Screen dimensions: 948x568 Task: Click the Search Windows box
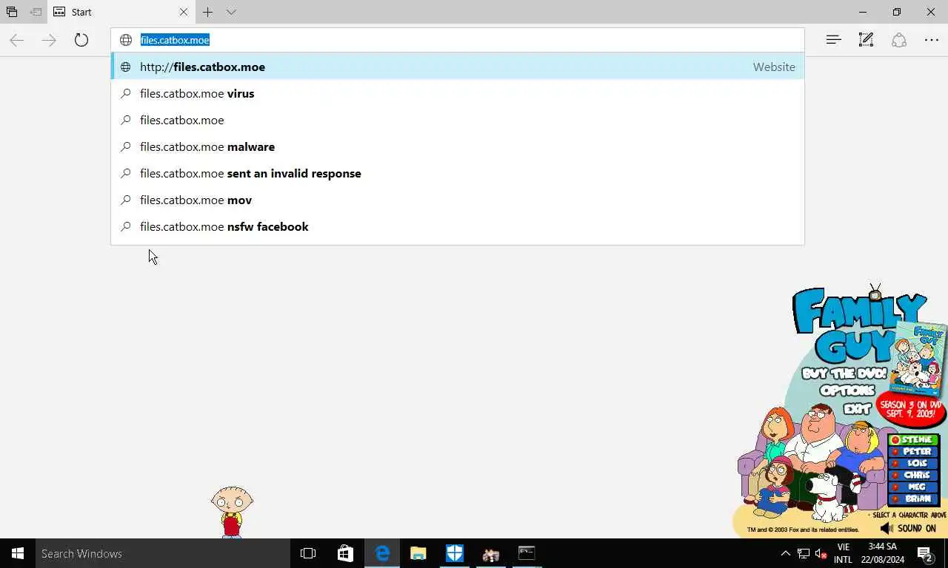163,553
